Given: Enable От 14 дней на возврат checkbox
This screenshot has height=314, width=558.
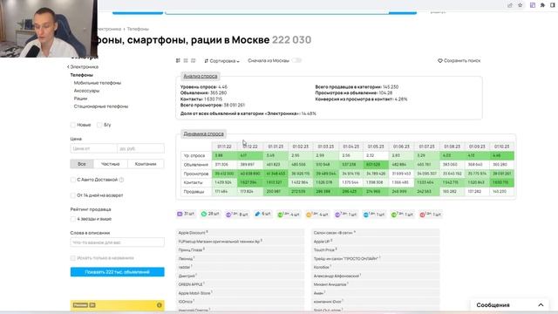Looking at the screenshot, I should click(x=73, y=195).
